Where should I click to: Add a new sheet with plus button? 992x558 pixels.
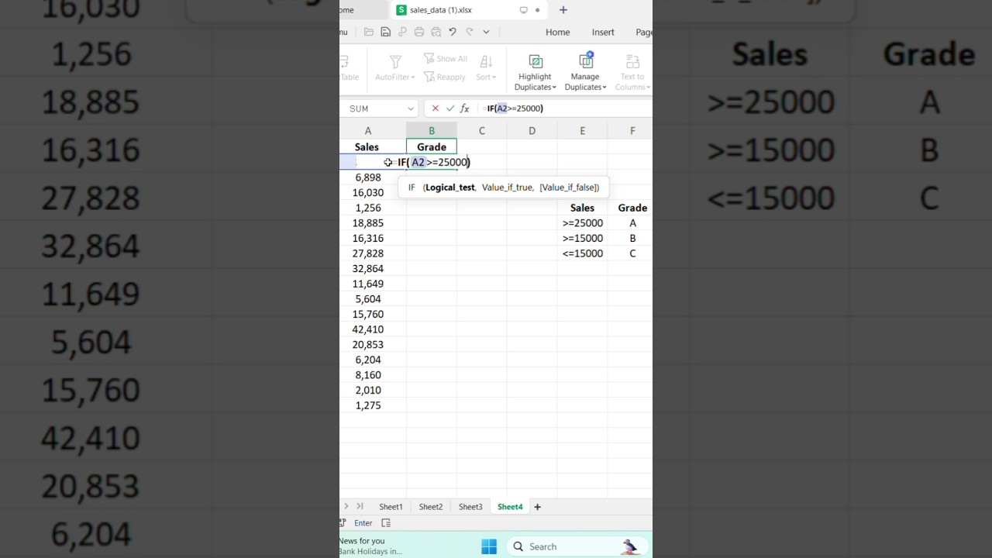tap(537, 507)
